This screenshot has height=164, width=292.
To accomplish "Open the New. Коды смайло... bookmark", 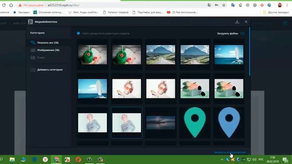I will click(83, 12).
